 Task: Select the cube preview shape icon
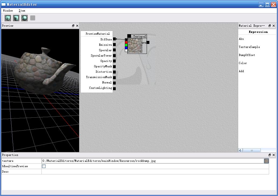[x=8, y=18]
